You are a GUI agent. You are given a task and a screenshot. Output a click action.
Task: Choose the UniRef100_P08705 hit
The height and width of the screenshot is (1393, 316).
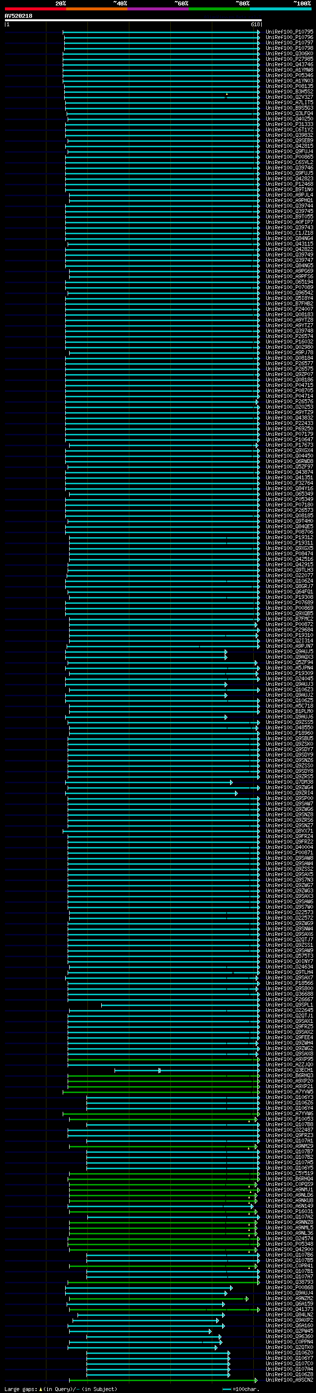(289, 390)
